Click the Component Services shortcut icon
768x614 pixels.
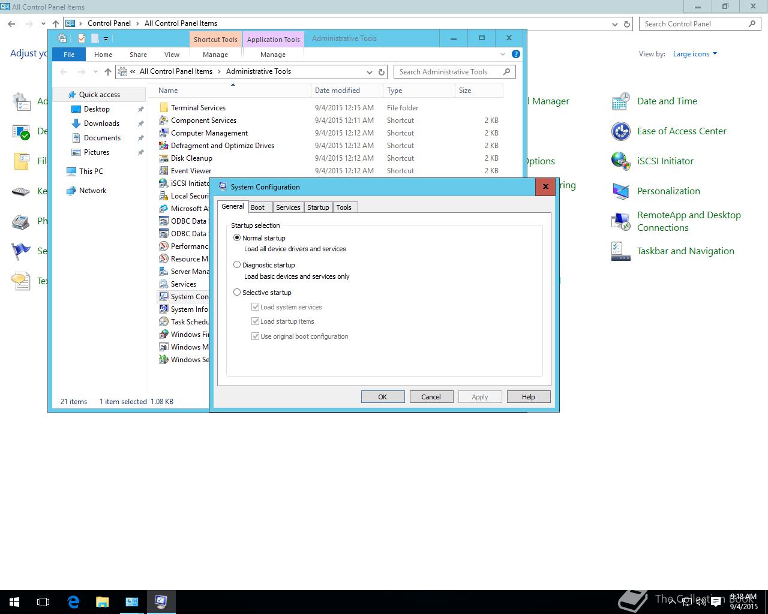pyautogui.click(x=163, y=121)
